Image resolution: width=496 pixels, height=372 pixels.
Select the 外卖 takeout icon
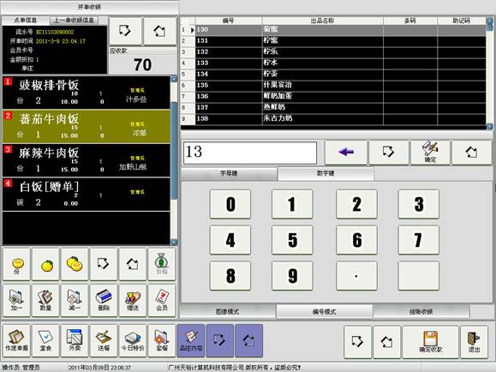coord(75,340)
